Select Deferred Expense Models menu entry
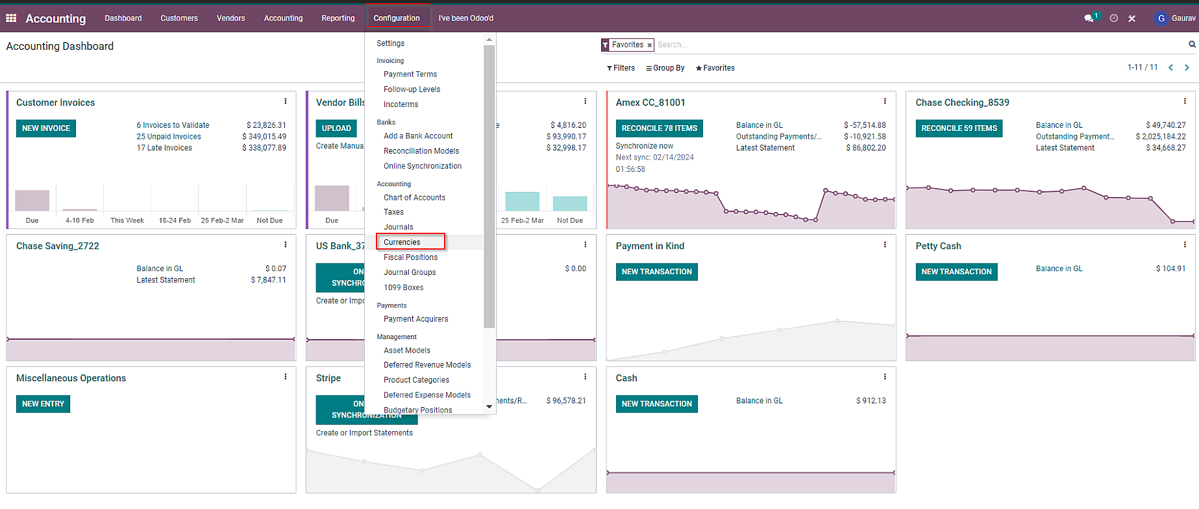Screen dimensions: 1199x509 [427, 395]
